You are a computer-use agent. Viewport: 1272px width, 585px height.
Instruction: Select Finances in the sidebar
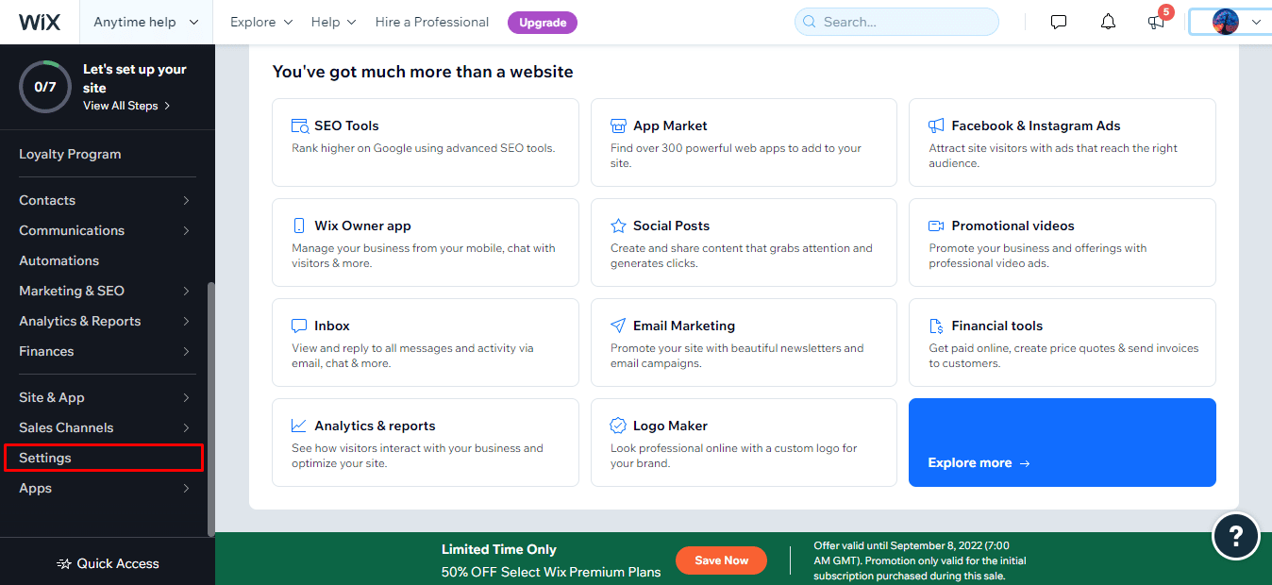[x=46, y=351]
